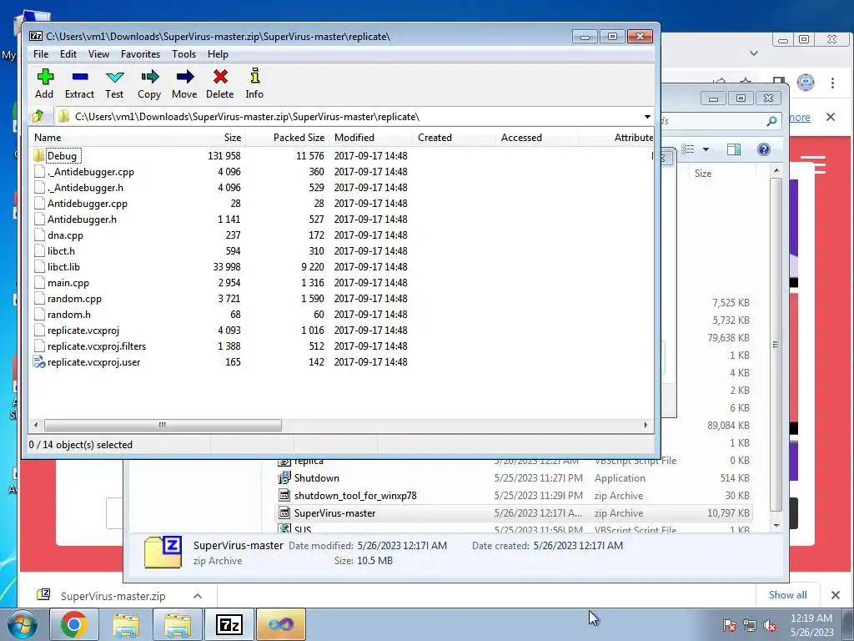Sort by the Created column header
The image size is (854, 641).
[x=454, y=138]
